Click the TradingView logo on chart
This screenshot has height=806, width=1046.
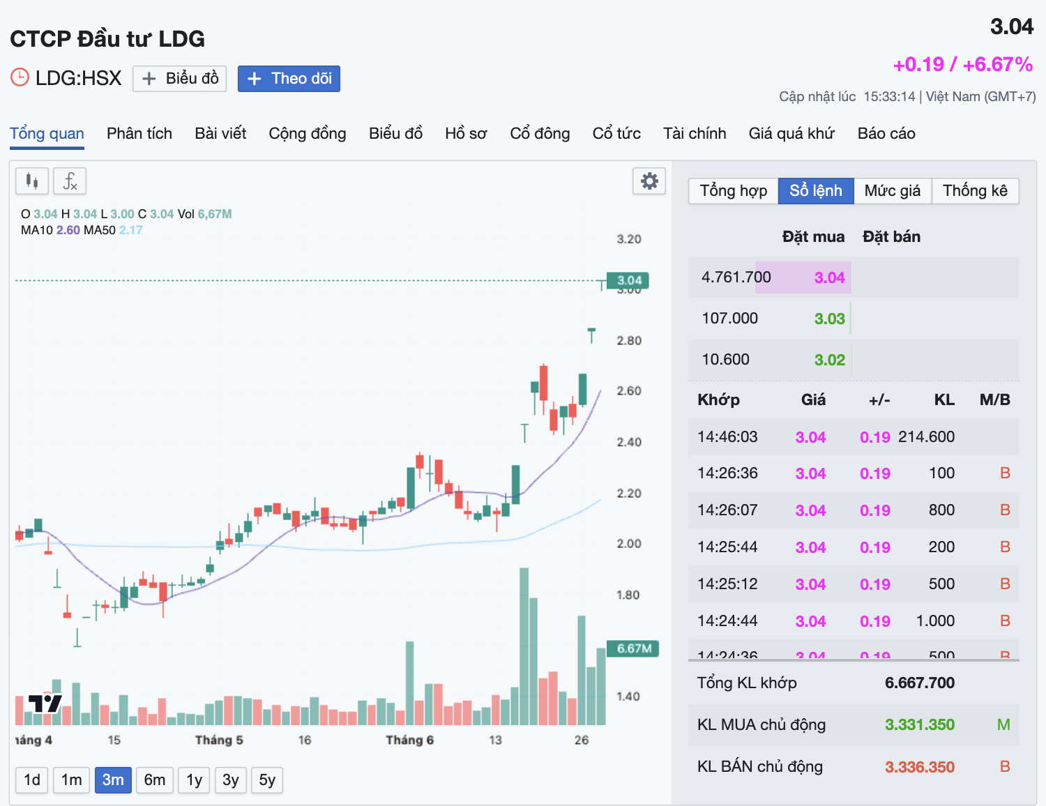point(45,704)
